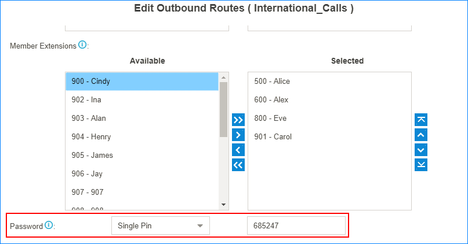Click the move selected left arrow icon
This screenshot has height=244, width=468.
pyautogui.click(x=238, y=150)
